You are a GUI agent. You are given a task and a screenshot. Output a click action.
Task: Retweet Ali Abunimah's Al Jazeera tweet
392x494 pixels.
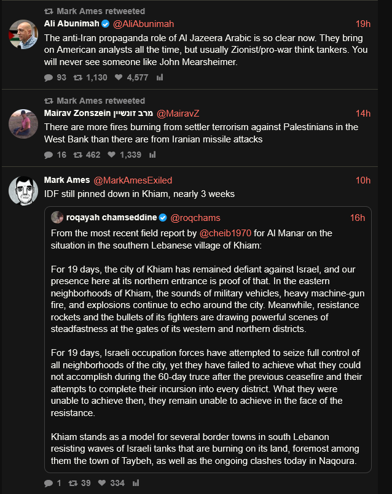click(77, 77)
